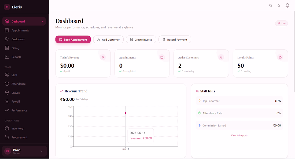Click the Top Performer award icon

[200, 101]
